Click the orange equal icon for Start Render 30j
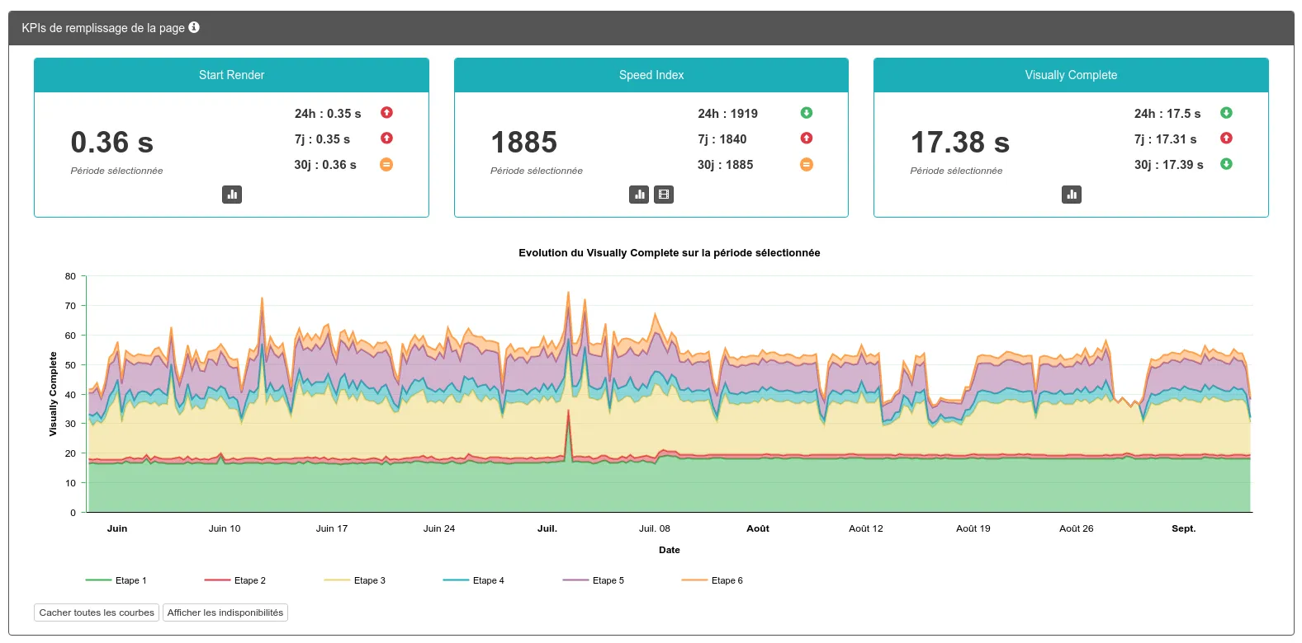This screenshot has height=643, width=1302. [386, 165]
